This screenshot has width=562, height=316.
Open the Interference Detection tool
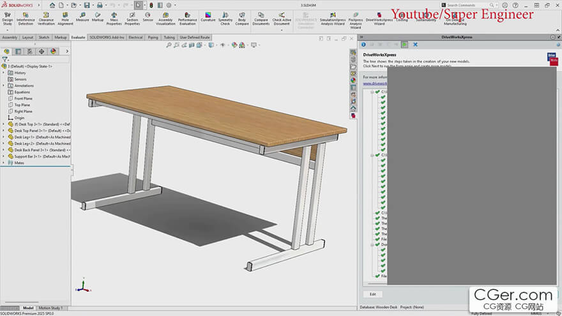pyautogui.click(x=26, y=17)
